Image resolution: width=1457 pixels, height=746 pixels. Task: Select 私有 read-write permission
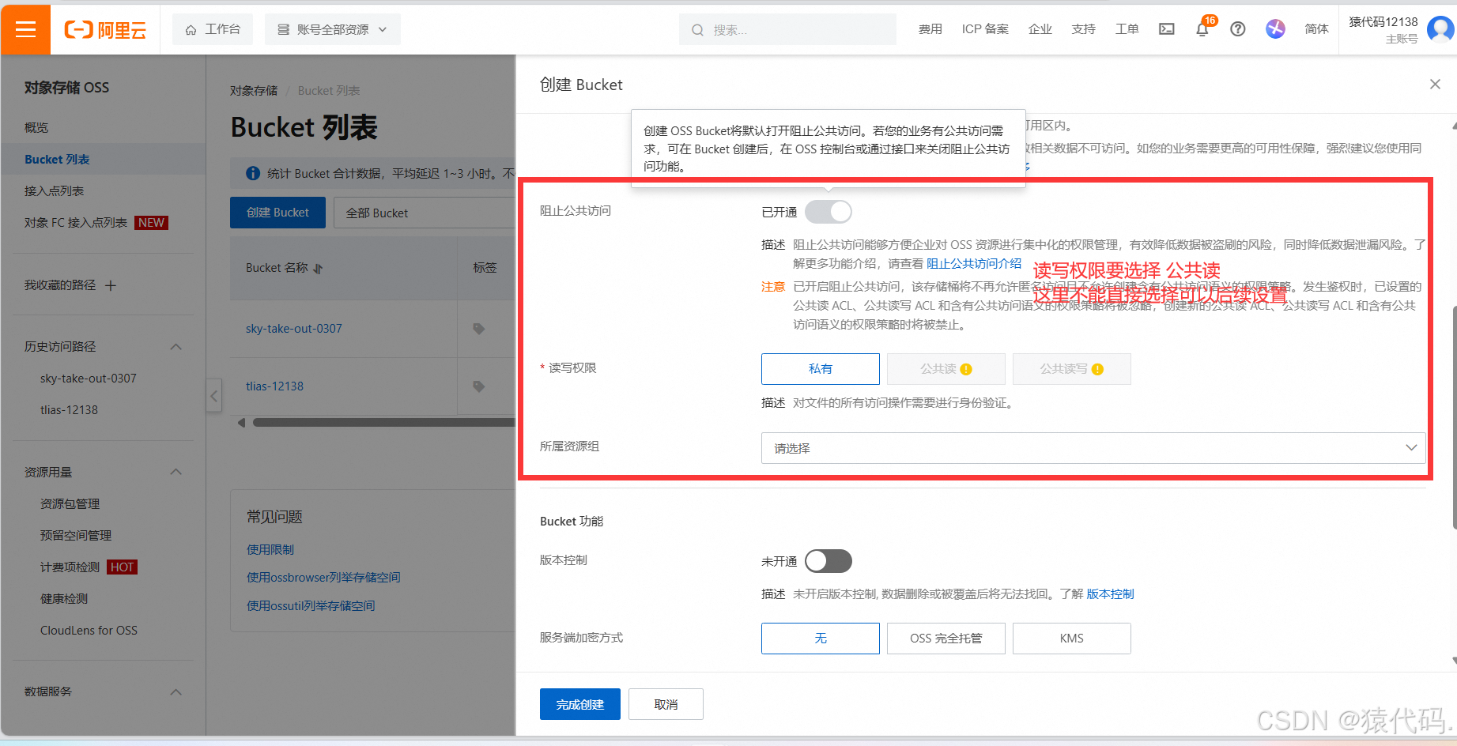pos(821,369)
